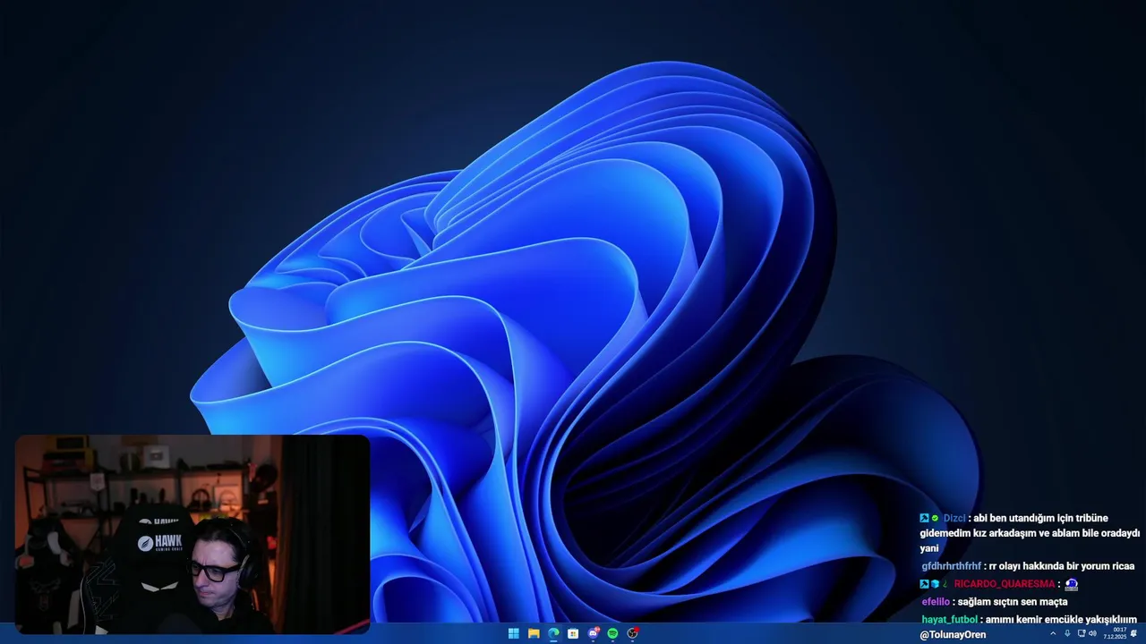
Task: Open Discord from the taskbar
Action: 594,633
